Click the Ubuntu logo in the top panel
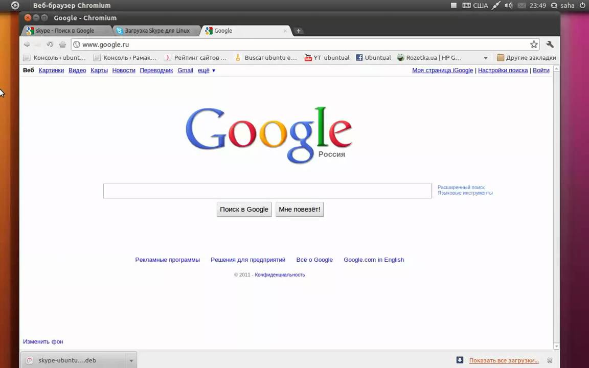The image size is (589, 368). click(15, 5)
